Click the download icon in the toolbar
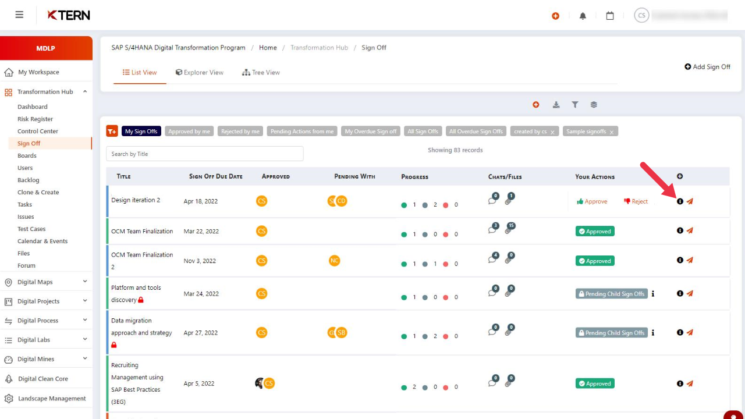The image size is (745, 419). click(556, 105)
